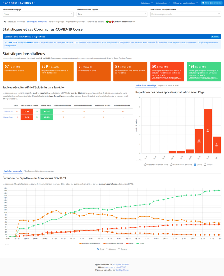Screen dimensions: 224x276
Task: Open the Choisir un département dropdown
Action: pos(185,14)
